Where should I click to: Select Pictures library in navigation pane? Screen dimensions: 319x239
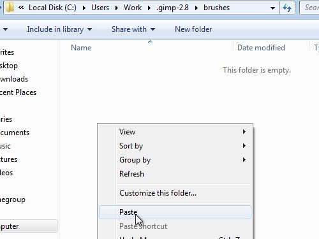click(8, 159)
